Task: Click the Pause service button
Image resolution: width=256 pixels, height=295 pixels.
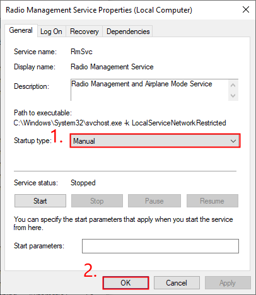Action: (154, 201)
